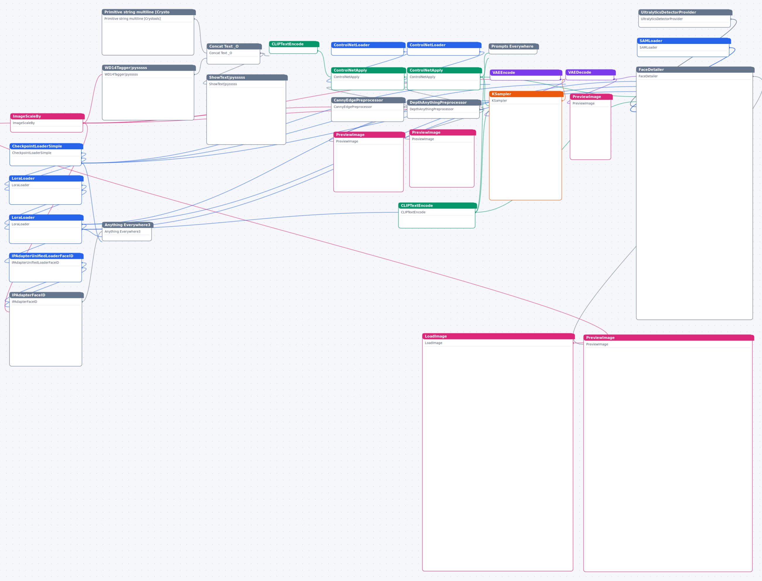Click the FaceDetailer node title bar

695,69
